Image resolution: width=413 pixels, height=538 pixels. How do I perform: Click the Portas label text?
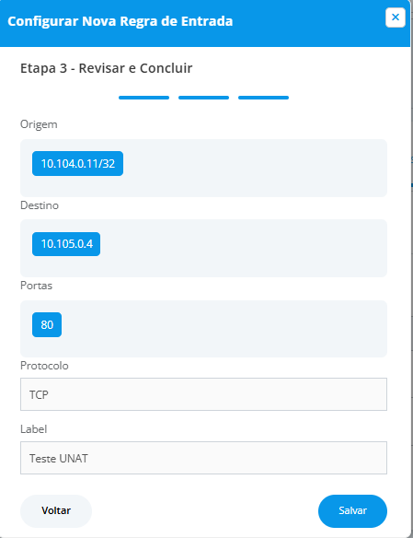coord(36,286)
